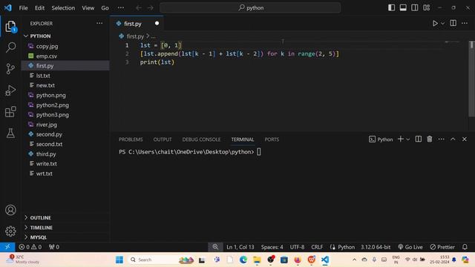Open the Testing flask view
The height and width of the screenshot is (267, 475).
[x=10, y=133]
